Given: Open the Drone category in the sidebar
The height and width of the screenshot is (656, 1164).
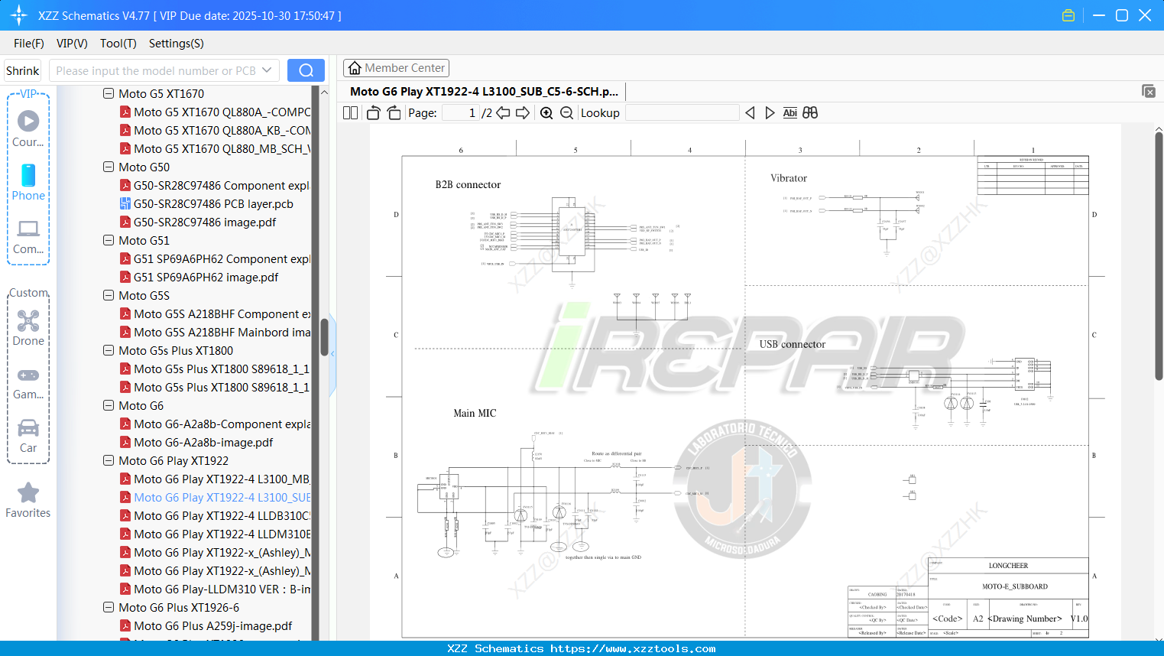Looking at the screenshot, I should (x=28, y=328).
